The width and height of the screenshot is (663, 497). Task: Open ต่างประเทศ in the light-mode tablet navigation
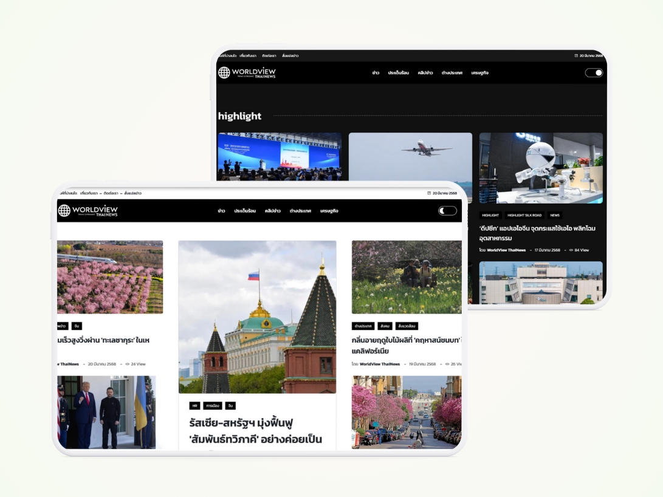(300, 211)
